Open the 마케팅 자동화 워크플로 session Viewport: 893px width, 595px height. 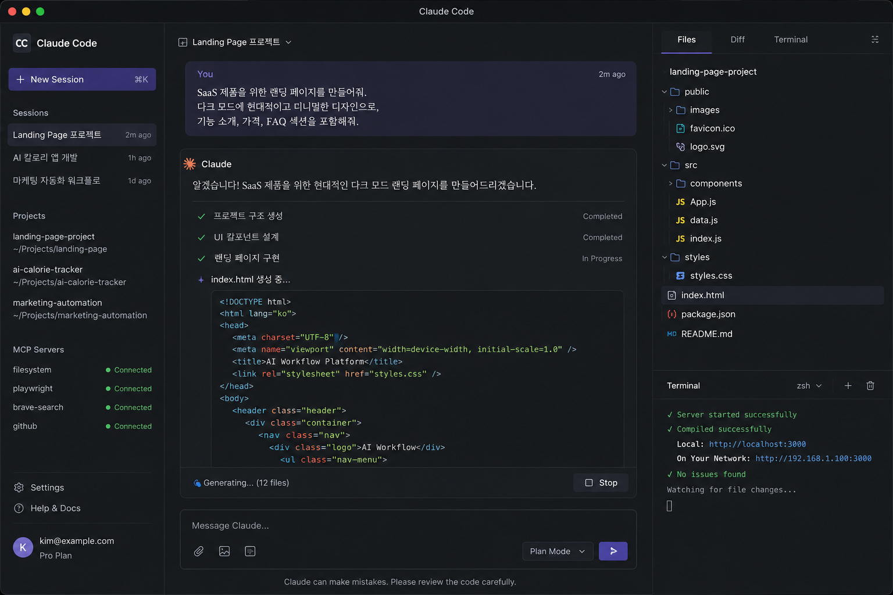[82, 181]
